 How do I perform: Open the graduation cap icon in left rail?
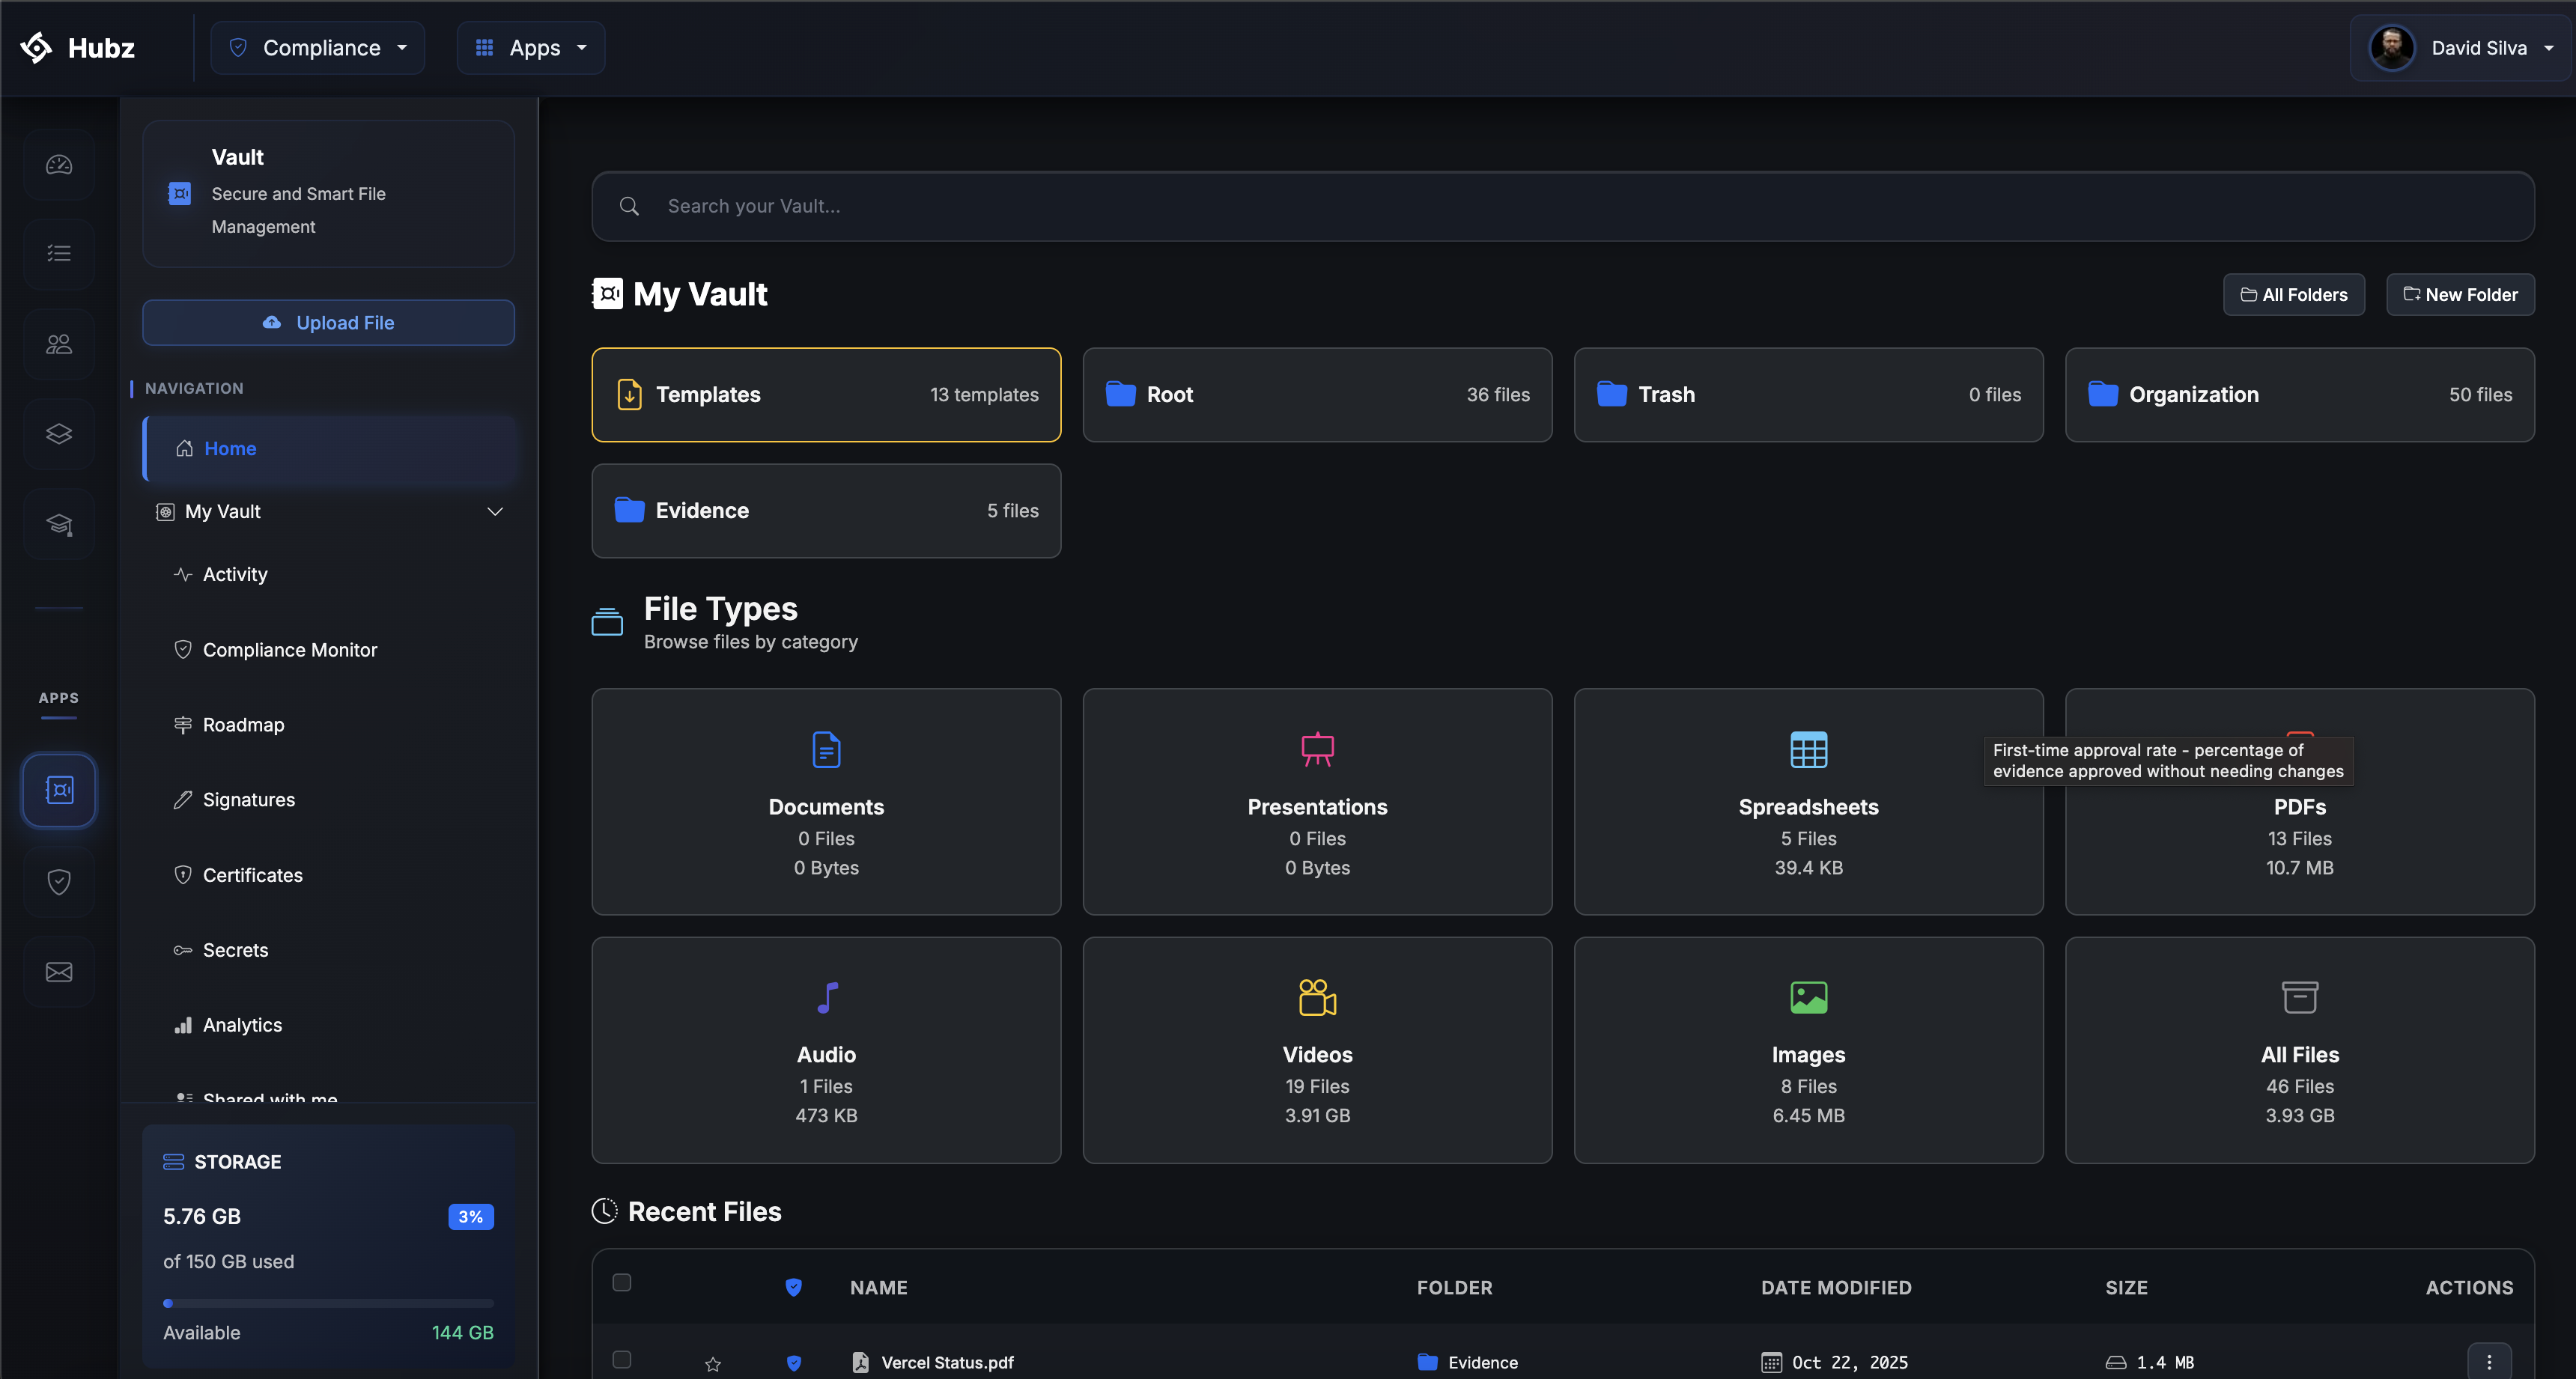59,524
